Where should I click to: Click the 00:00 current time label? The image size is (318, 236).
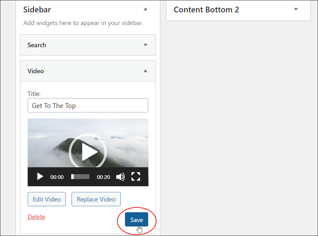click(57, 177)
